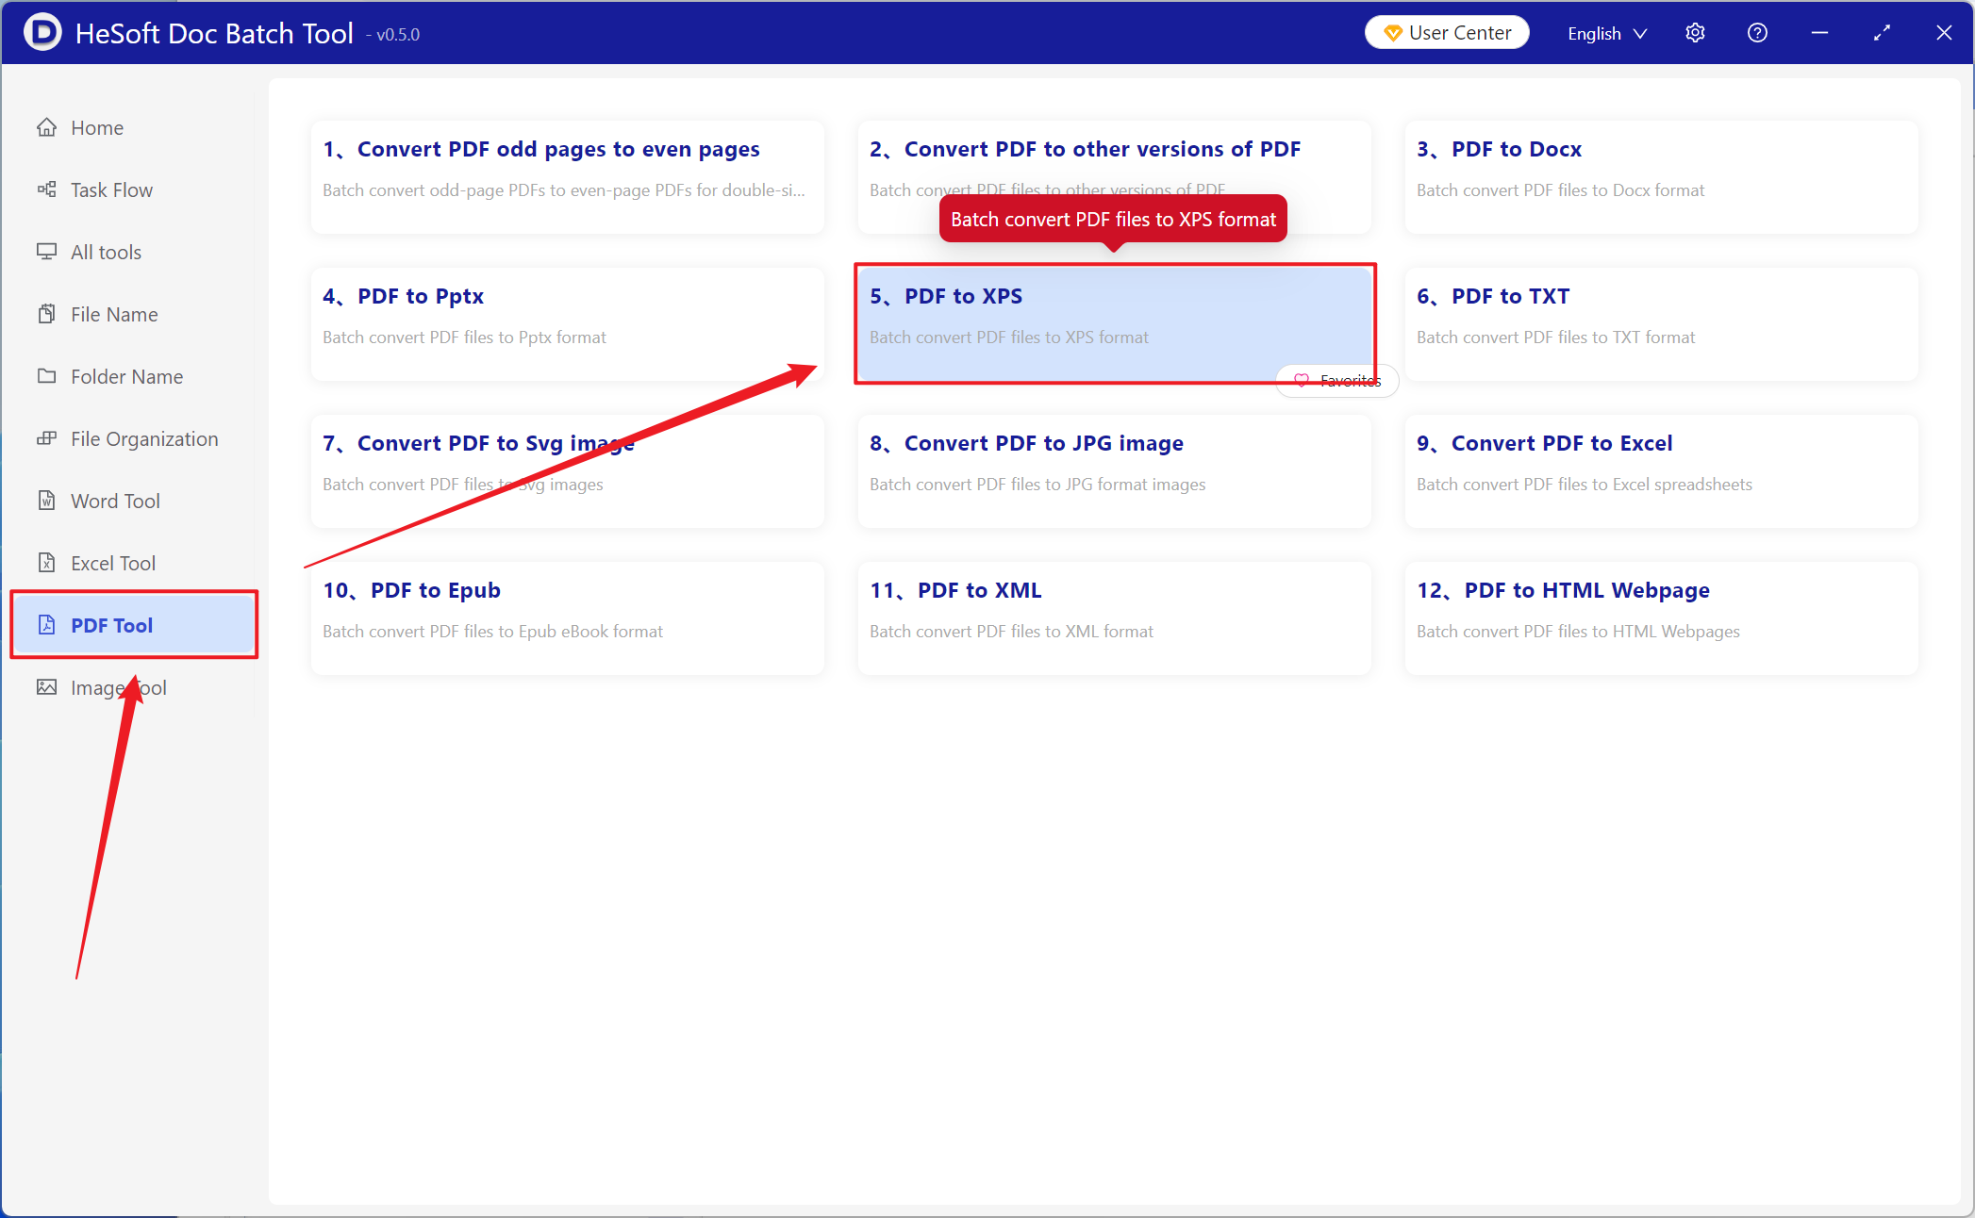Select PDF Tool section

click(134, 625)
